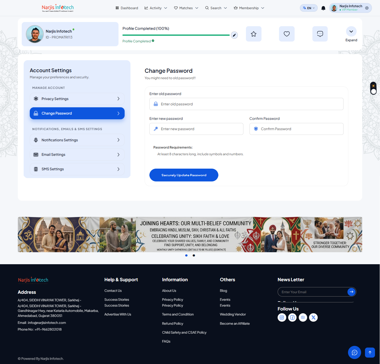Open the heart favorites tile
Screen dimensions: 380x364
tap(287, 34)
